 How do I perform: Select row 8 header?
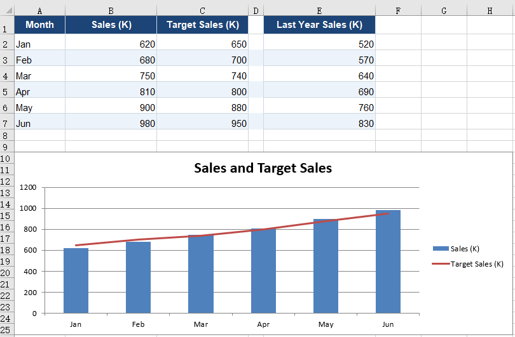coord(7,135)
